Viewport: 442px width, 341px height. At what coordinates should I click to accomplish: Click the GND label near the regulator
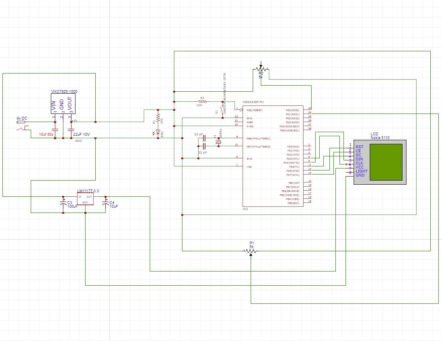[x=78, y=141]
